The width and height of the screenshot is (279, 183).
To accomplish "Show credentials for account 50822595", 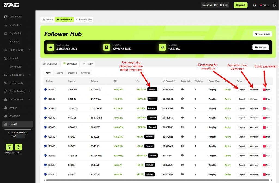I will (182, 165).
